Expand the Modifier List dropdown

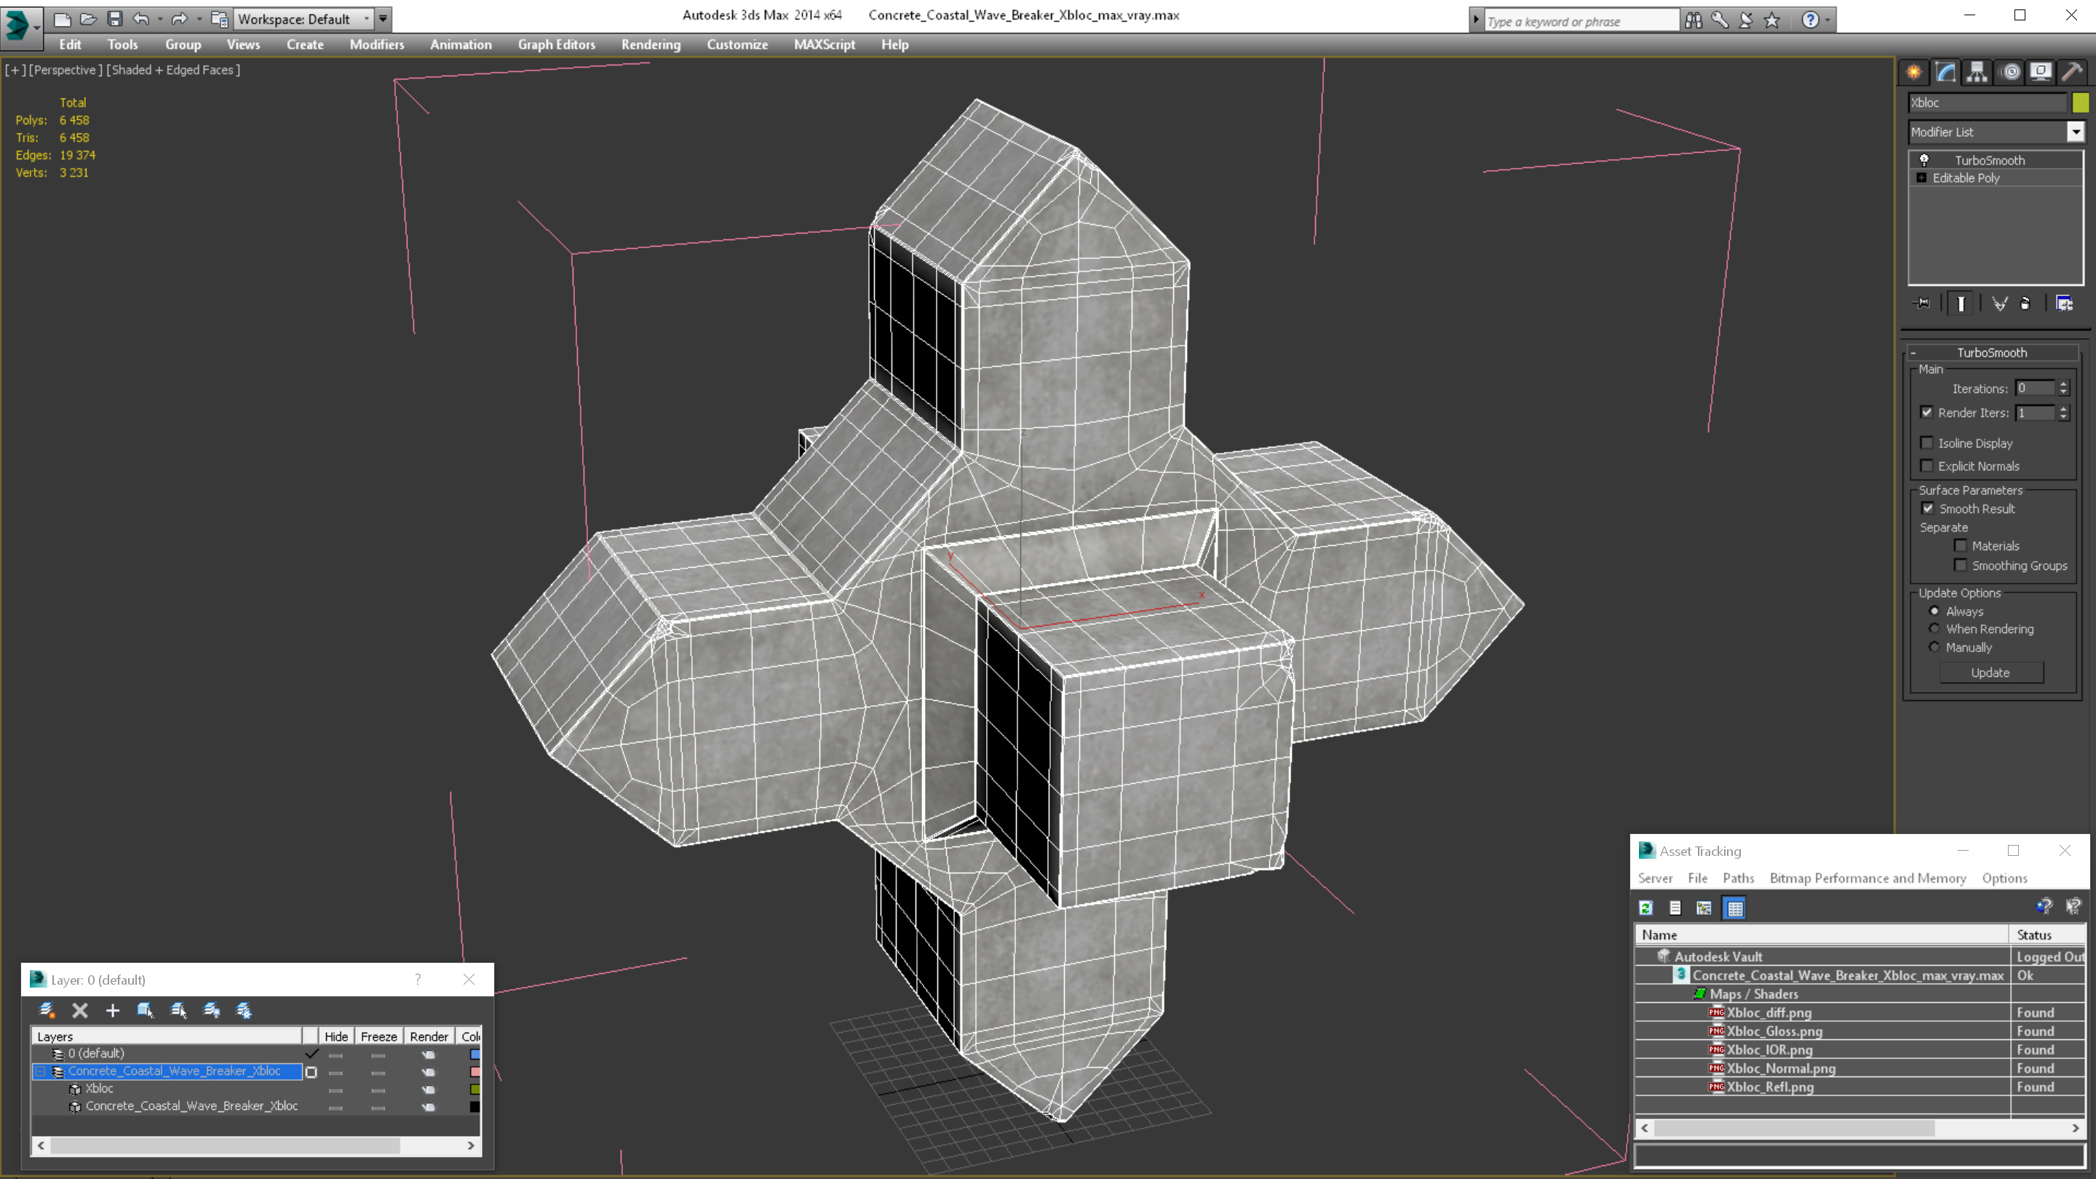(x=2074, y=131)
